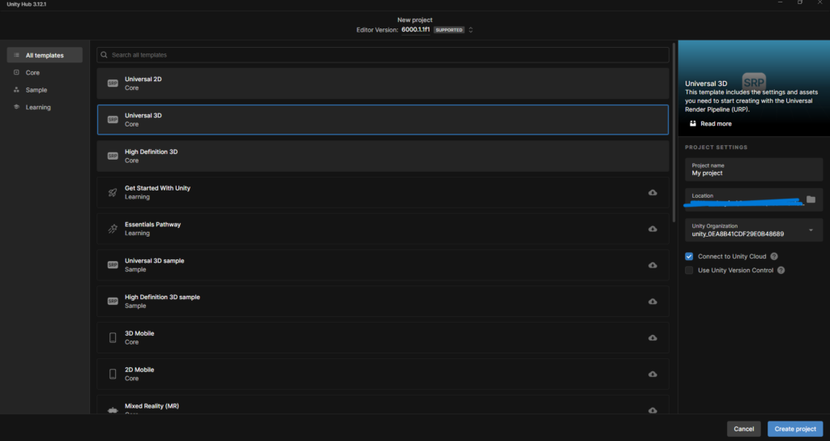
Task: Click the SRP icon beside Universal 3D sample
Action: (113, 265)
